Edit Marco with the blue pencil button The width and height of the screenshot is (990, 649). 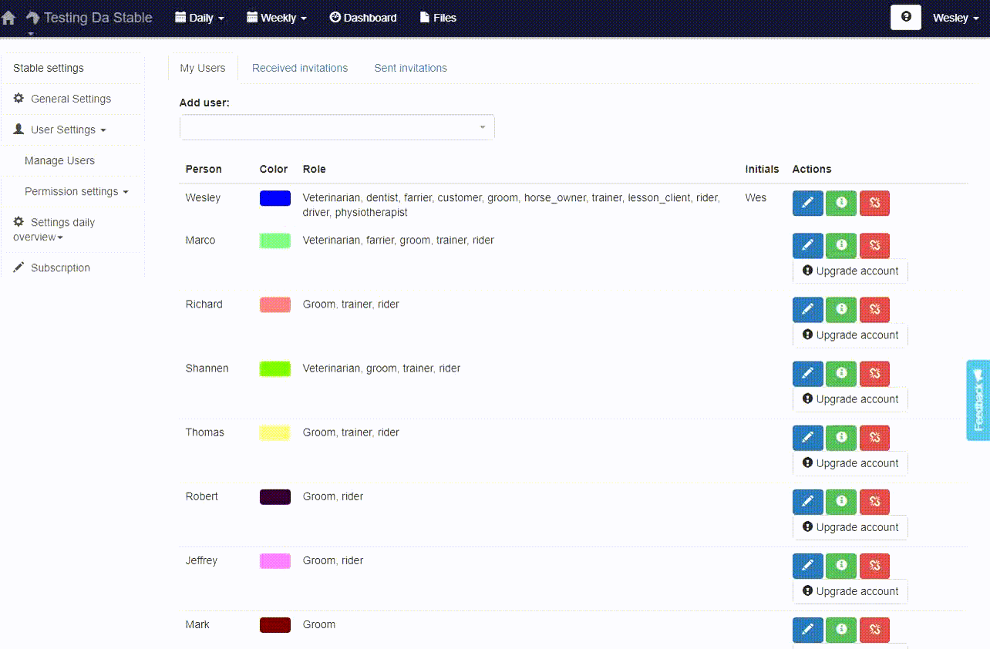coord(808,246)
